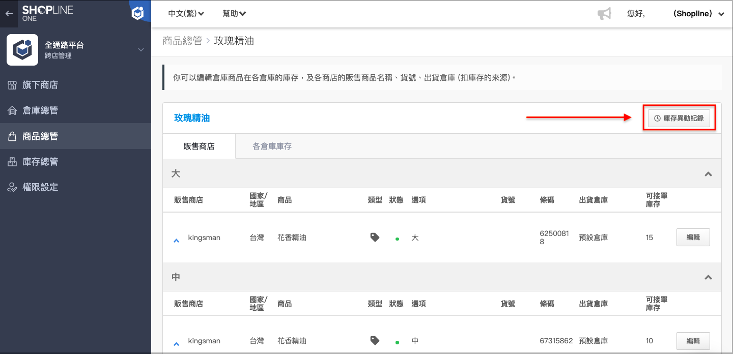733x354 pixels.
Task: Switch to the 各倉庫庫存 tab
Action: 272,146
